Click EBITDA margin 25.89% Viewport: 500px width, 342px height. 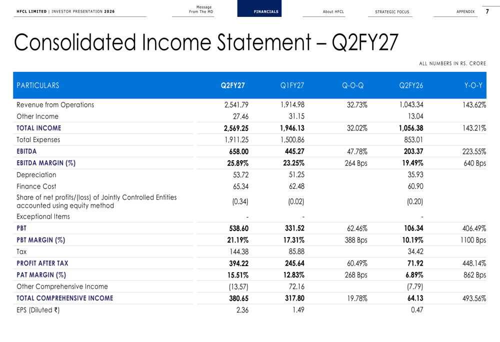[x=238, y=163]
